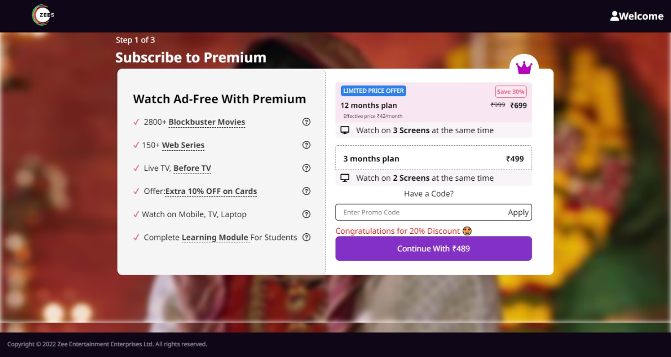Click the Blockbuster Movies underlined link
The image size is (671, 357).
click(207, 122)
